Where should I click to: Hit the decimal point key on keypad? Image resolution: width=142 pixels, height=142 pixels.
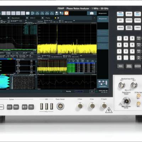pyautogui.click(x=126, y=58)
